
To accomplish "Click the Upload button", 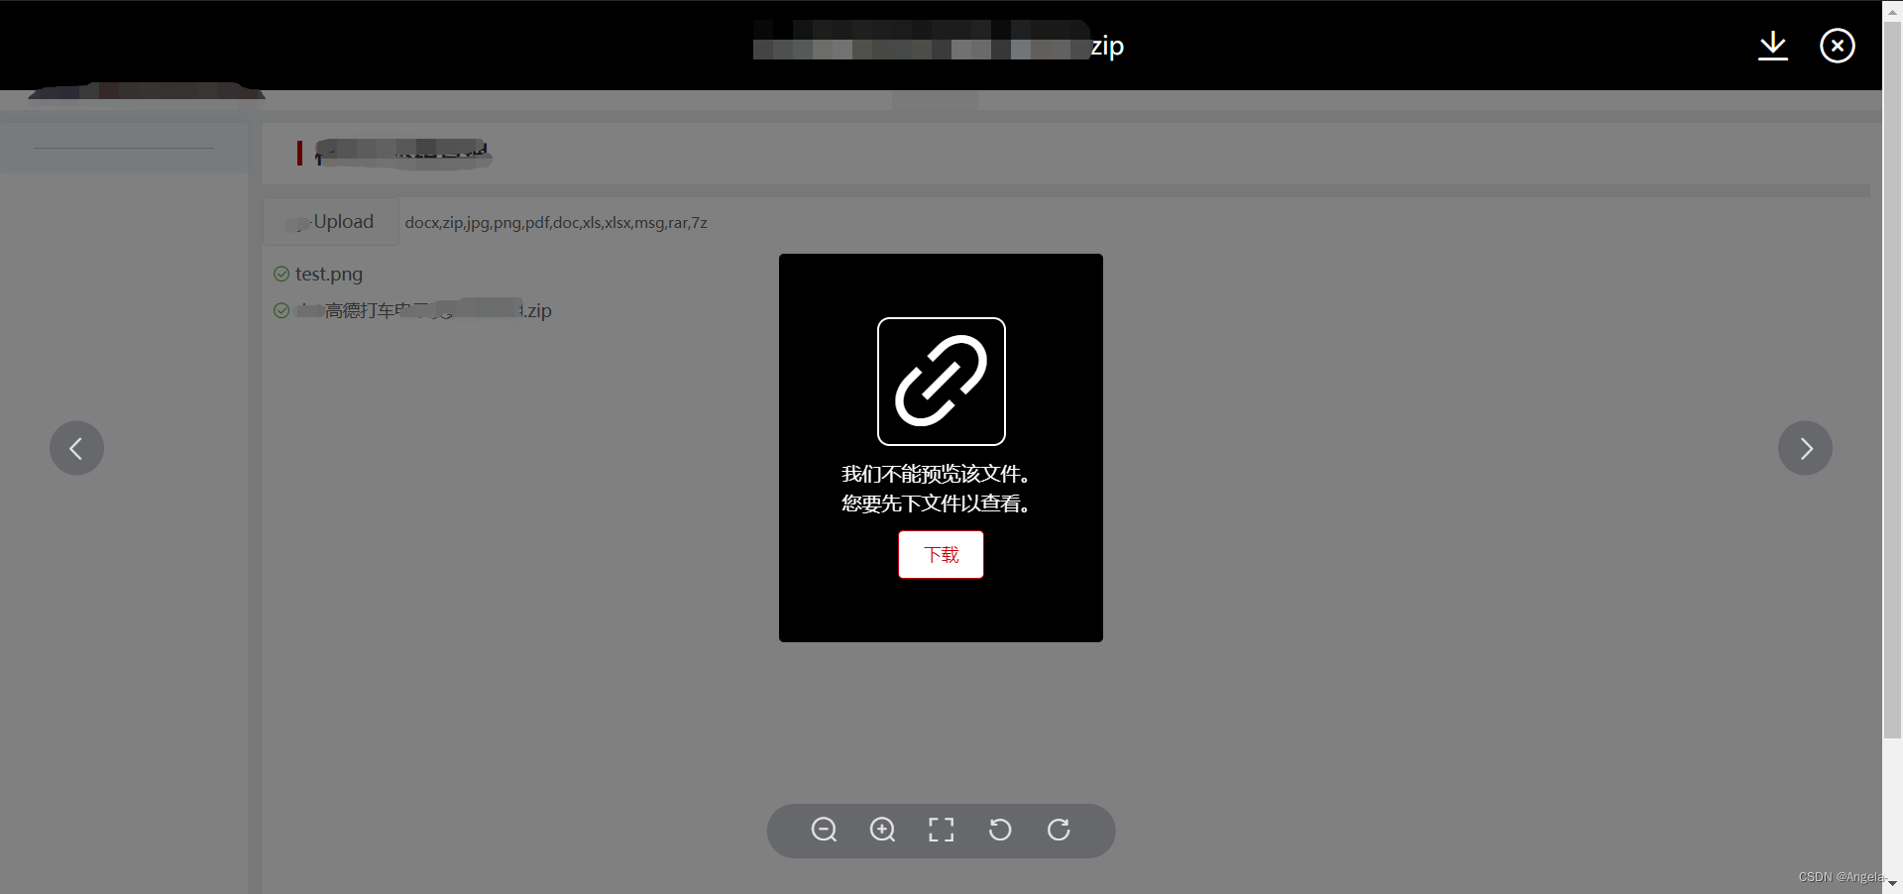I will pyautogui.click(x=331, y=221).
